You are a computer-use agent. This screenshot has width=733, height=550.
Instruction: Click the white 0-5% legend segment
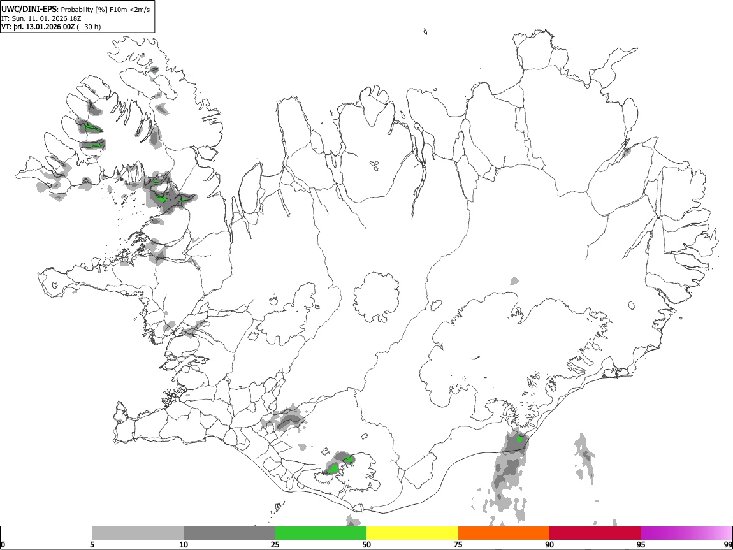(47, 533)
